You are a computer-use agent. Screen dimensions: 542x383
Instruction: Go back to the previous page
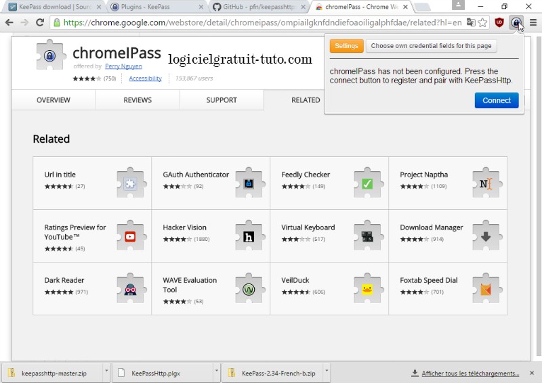9,22
